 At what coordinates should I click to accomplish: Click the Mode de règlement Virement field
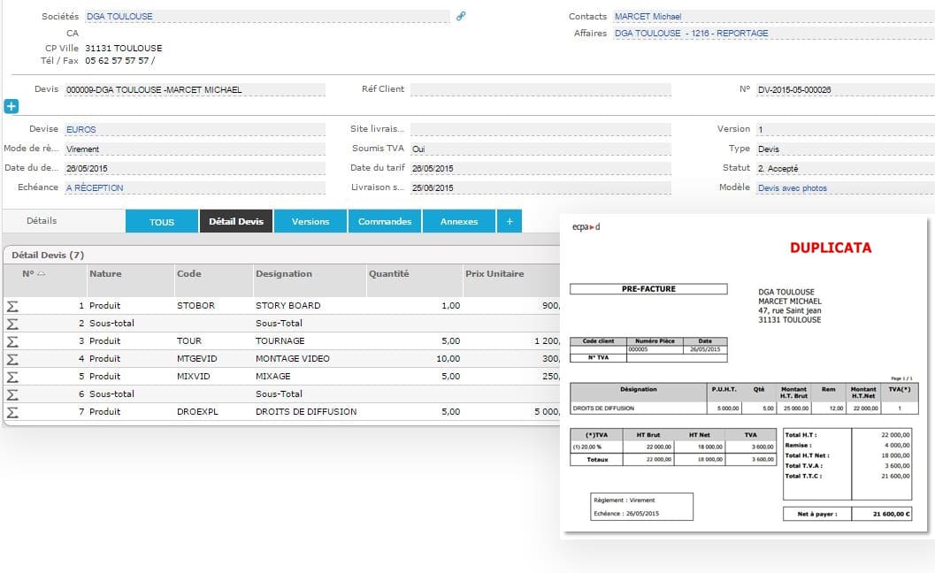tap(195, 149)
